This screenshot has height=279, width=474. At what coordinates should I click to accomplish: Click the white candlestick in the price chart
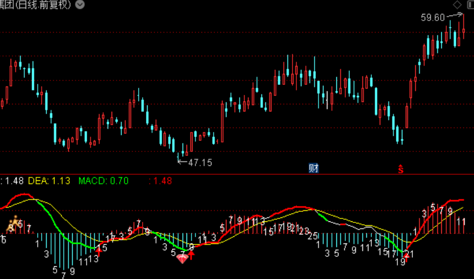tap(327, 99)
